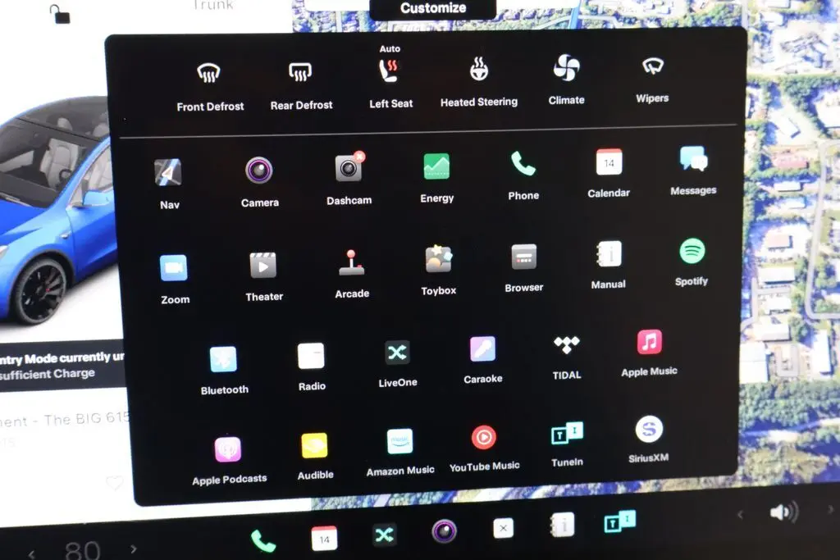Viewport: 840px width, 560px height.
Task: Tap the LiveOne icon in bottom dock
Action: click(384, 535)
